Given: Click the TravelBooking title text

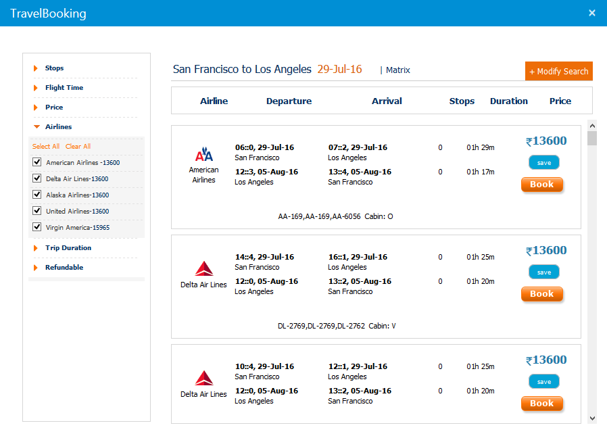Looking at the screenshot, I should coord(48,14).
